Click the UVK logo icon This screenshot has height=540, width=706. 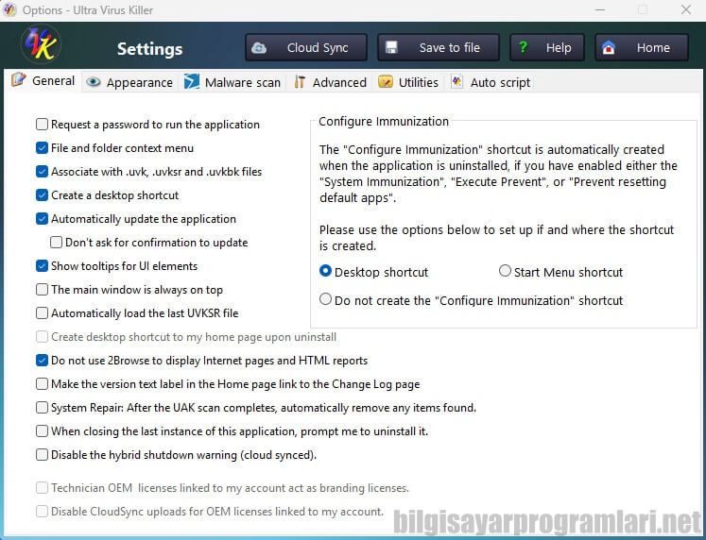[x=41, y=44]
